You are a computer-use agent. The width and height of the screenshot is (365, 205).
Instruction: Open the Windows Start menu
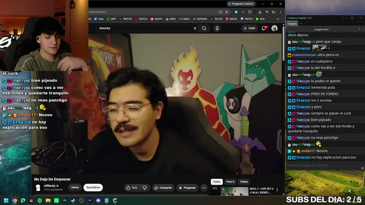tap(6, 200)
